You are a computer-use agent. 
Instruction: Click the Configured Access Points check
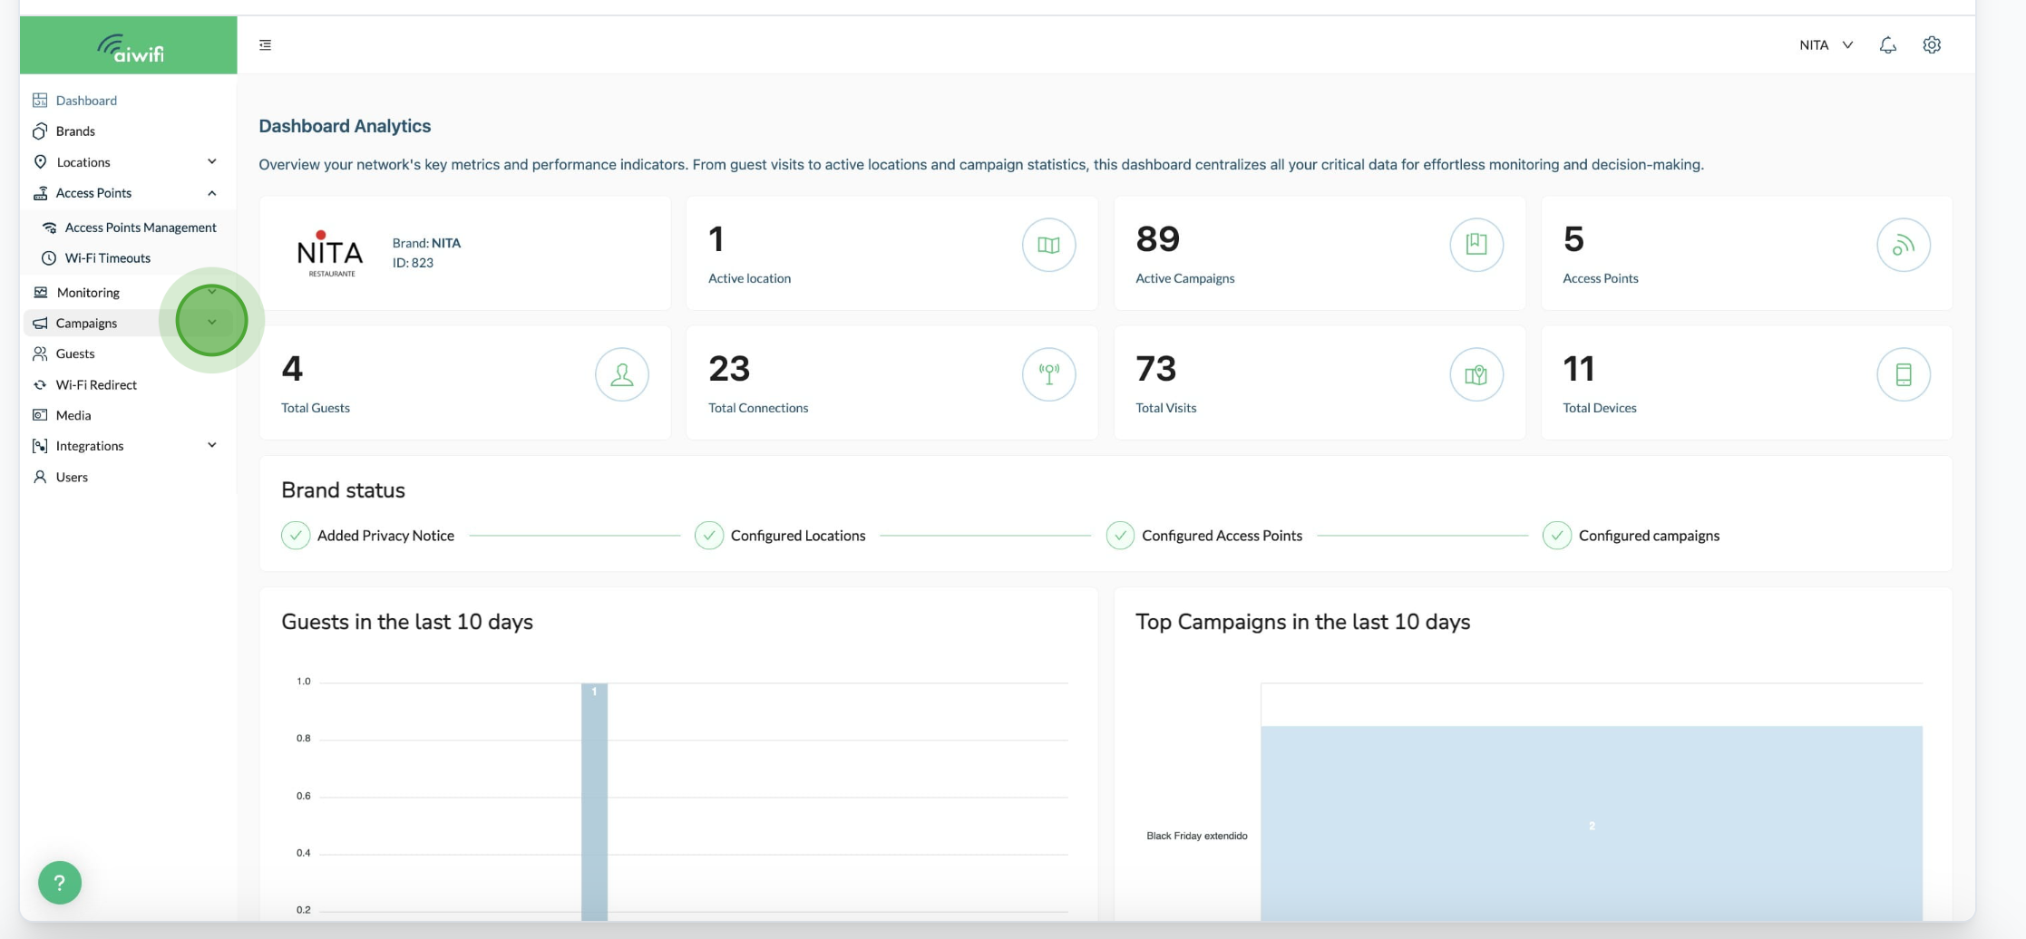(1120, 536)
